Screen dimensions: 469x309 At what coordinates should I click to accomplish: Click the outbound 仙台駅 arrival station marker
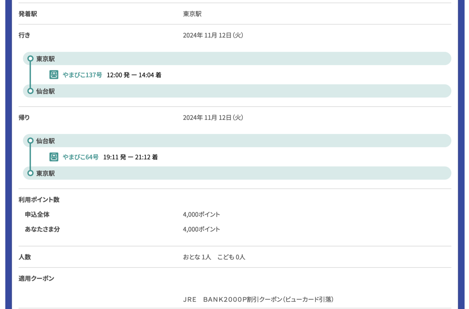(30, 91)
